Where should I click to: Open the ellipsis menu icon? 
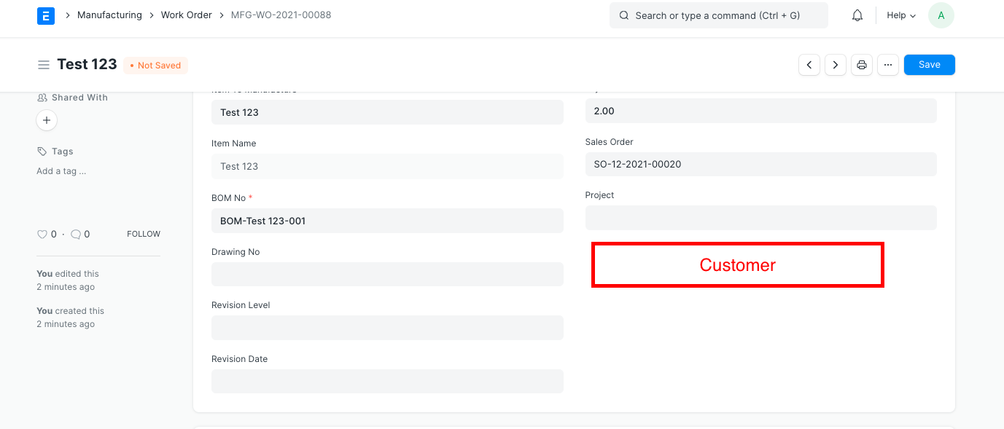[x=888, y=64]
